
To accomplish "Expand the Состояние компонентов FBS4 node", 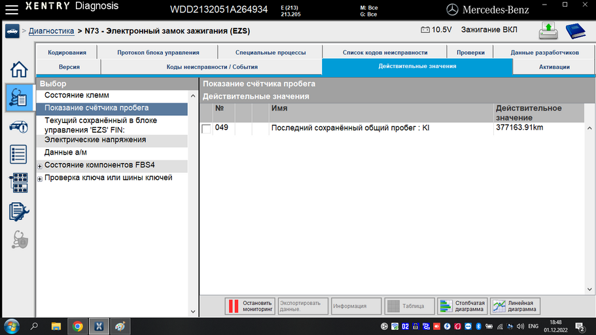I will tap(39, 166).
